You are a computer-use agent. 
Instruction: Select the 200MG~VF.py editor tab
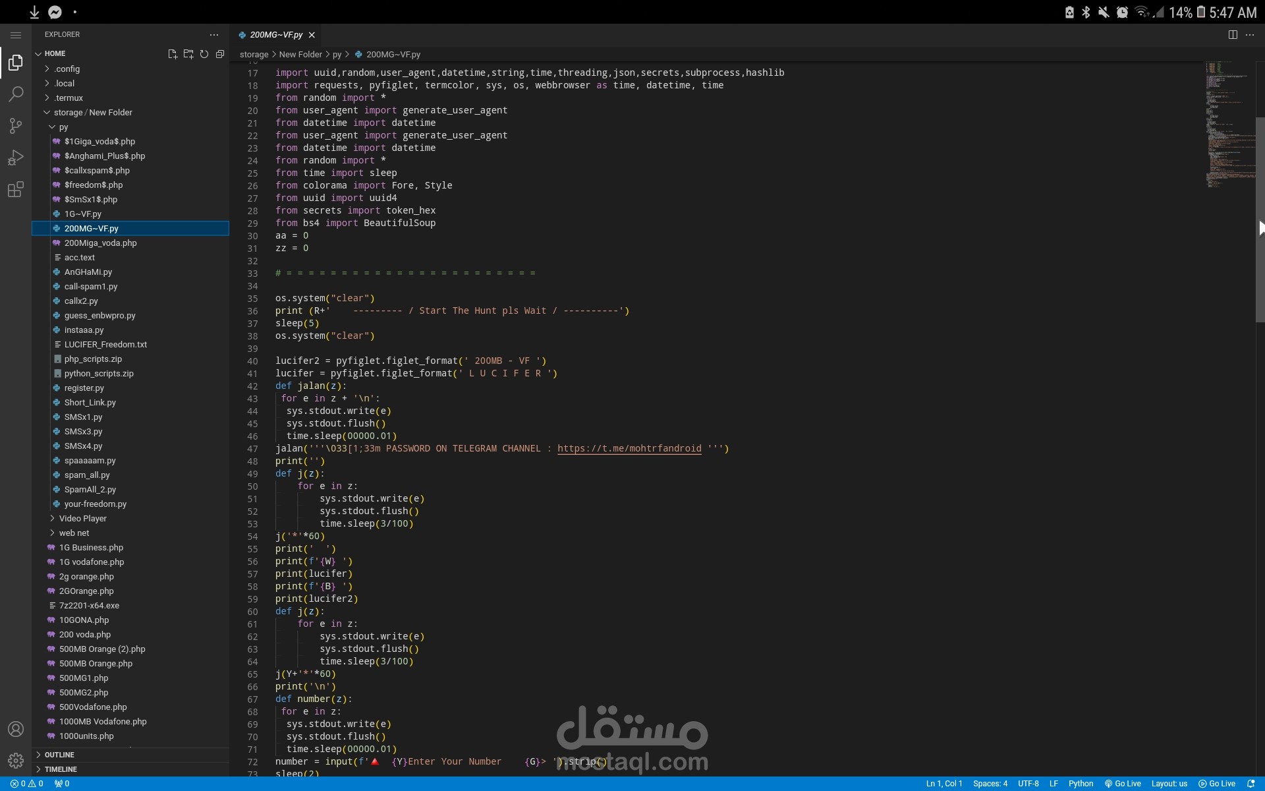coord(276,35)
